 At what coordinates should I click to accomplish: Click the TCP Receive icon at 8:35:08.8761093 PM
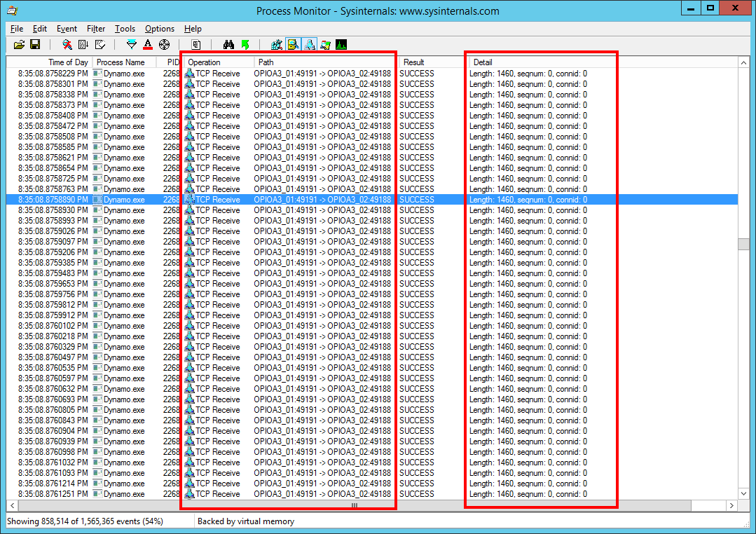tap(189, 473)
